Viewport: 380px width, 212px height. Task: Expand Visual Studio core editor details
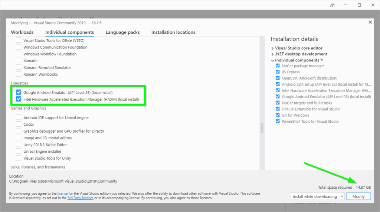coord(272,48)
